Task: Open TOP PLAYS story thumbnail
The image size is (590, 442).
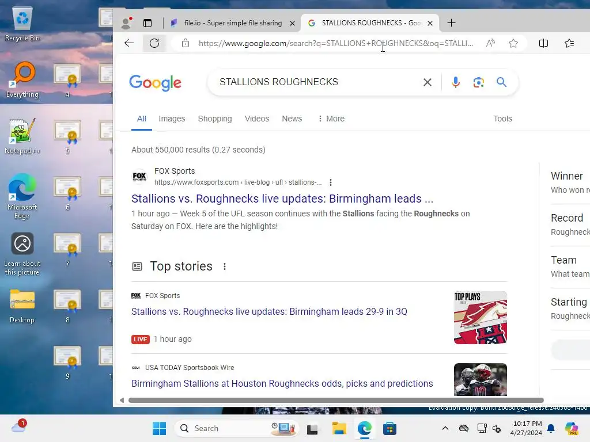Action: [x=481, y=318]
